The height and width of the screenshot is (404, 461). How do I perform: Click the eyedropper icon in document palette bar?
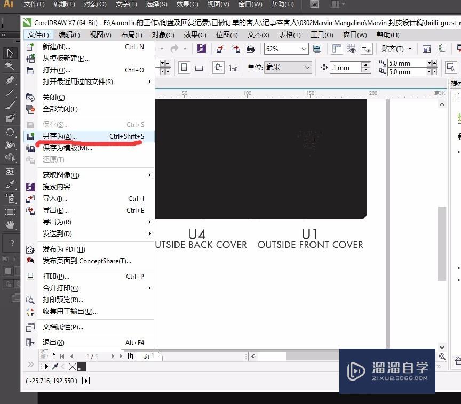point(54,366)
